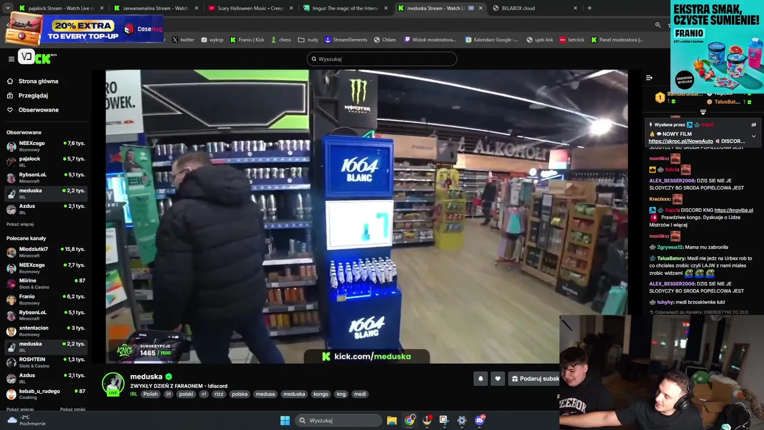The width and height of the screenshot is (764, 430).
Task: Click the kongo tag
Action: click(x=321, y=394)
